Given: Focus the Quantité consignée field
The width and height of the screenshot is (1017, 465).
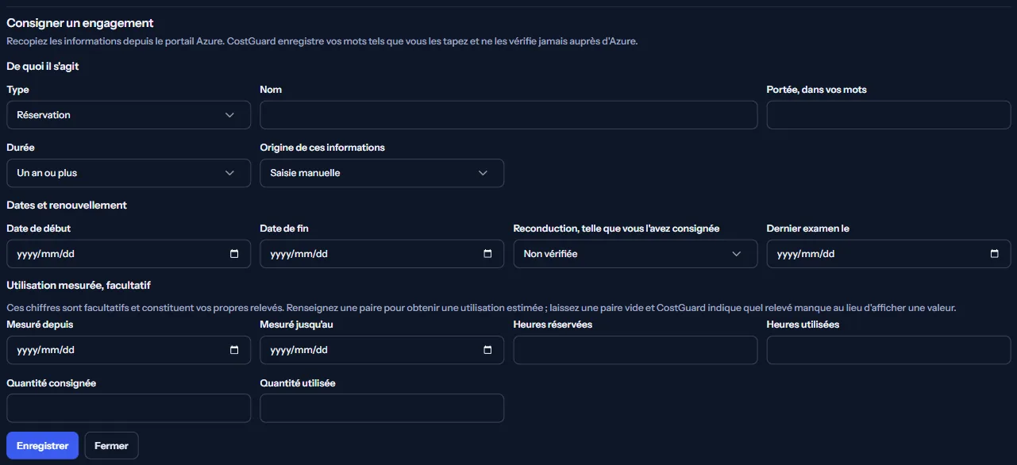Looking at the screenshot, I should 129,408.
